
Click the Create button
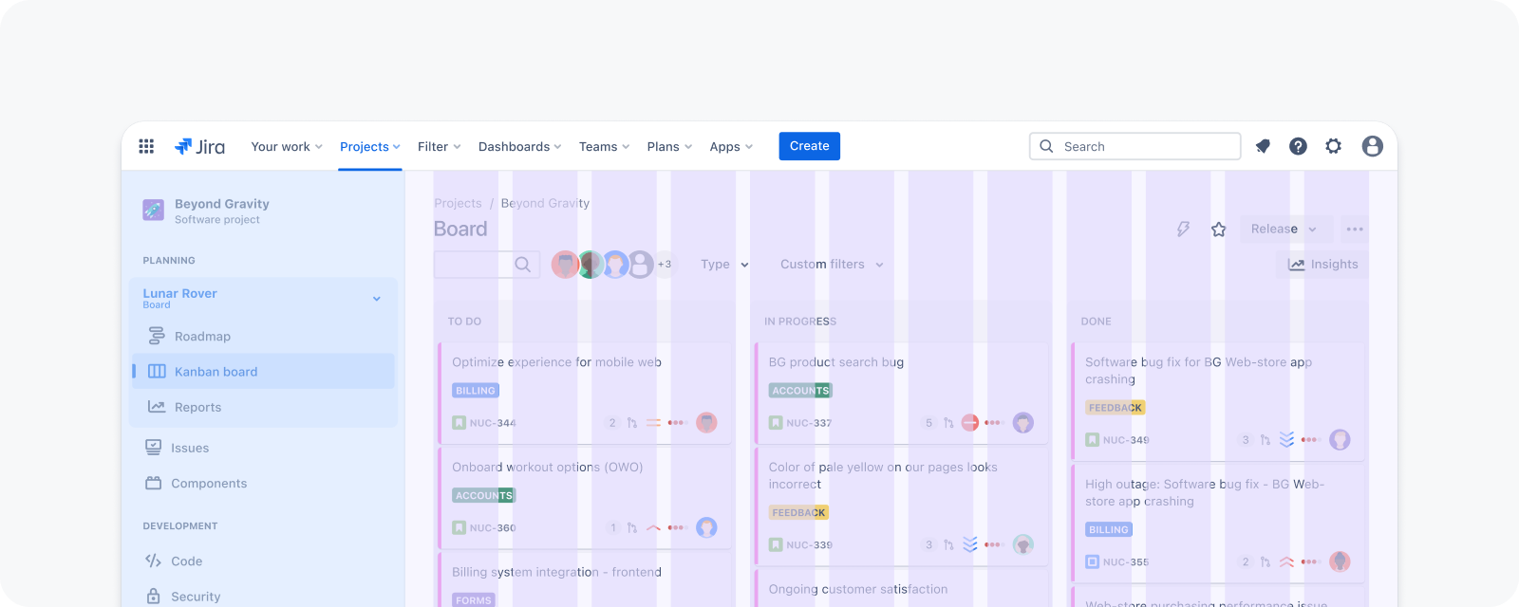point(810,146)
